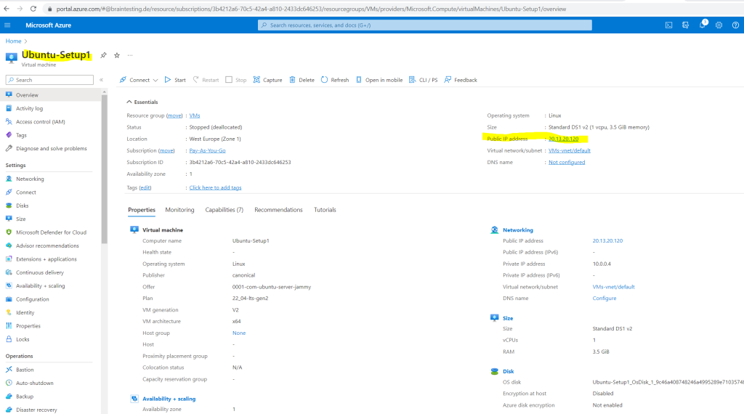This screenshot has width=744, height=414.
Task: Open Extensions + applications
Action: click(46, 259)
